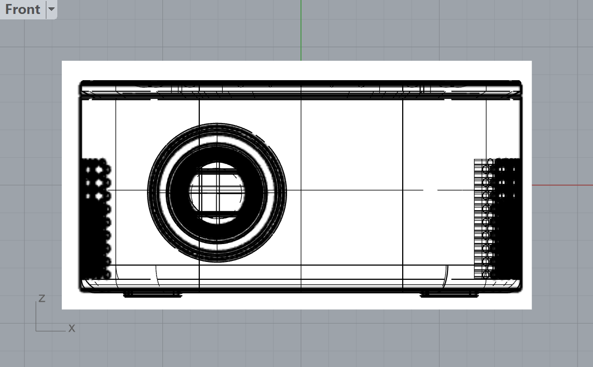Select white reference image at its top-left corner

coord(63,63)
